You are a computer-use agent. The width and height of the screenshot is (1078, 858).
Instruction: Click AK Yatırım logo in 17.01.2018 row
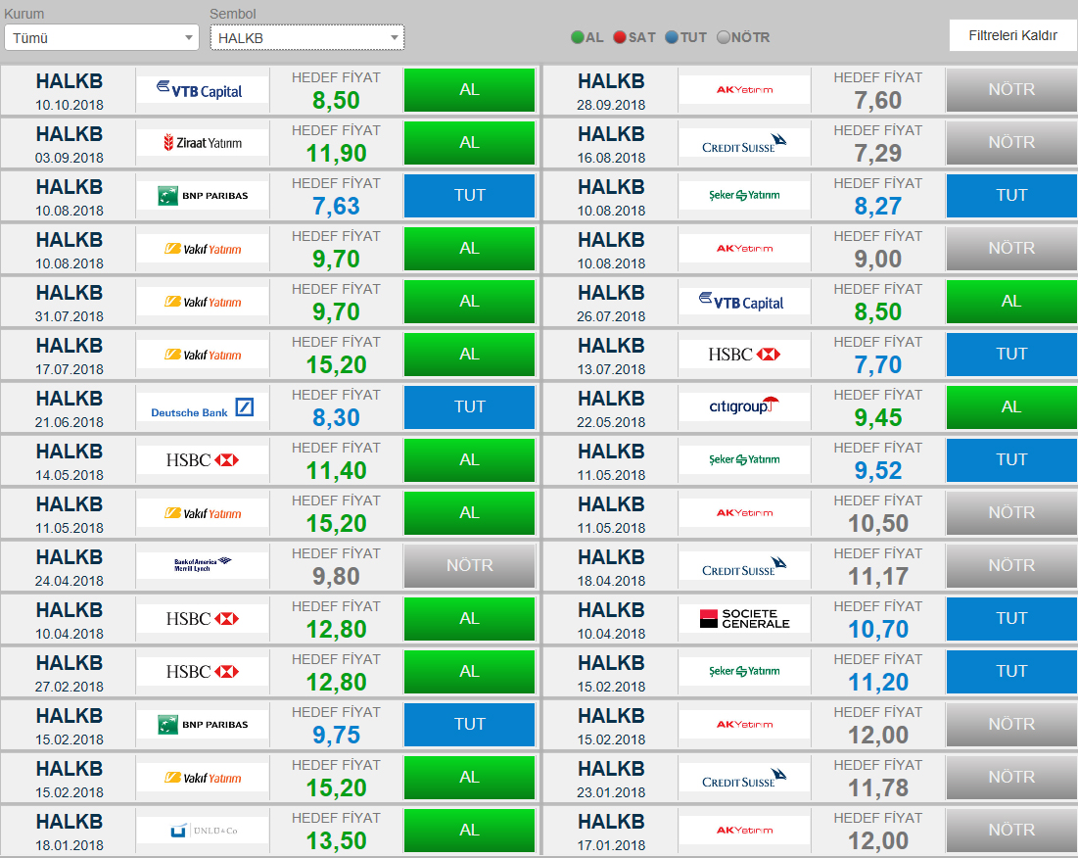744,831
